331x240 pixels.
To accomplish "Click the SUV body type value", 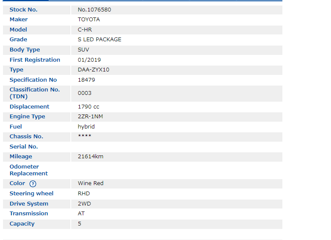I will pyautogui.click(x=84, y=50).
